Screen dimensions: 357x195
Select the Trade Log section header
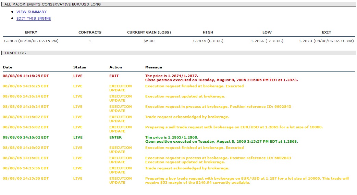click(x=15, y=53)
